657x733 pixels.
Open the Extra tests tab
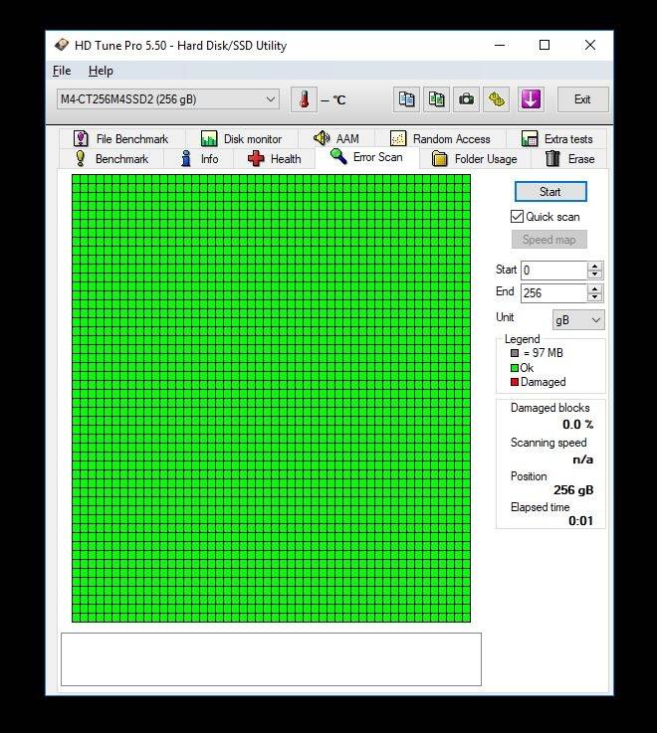point(556,139)
